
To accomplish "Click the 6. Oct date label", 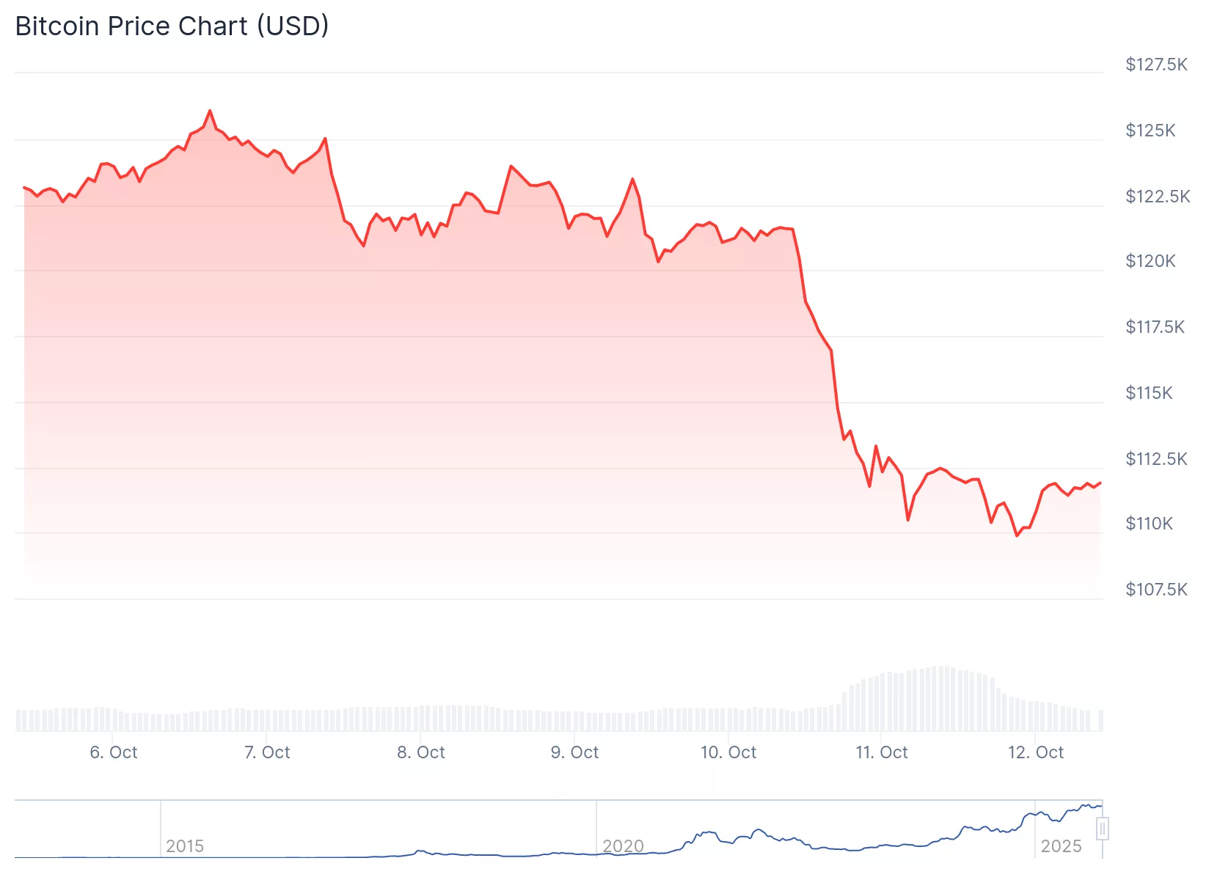I will [x=114, y=752].
